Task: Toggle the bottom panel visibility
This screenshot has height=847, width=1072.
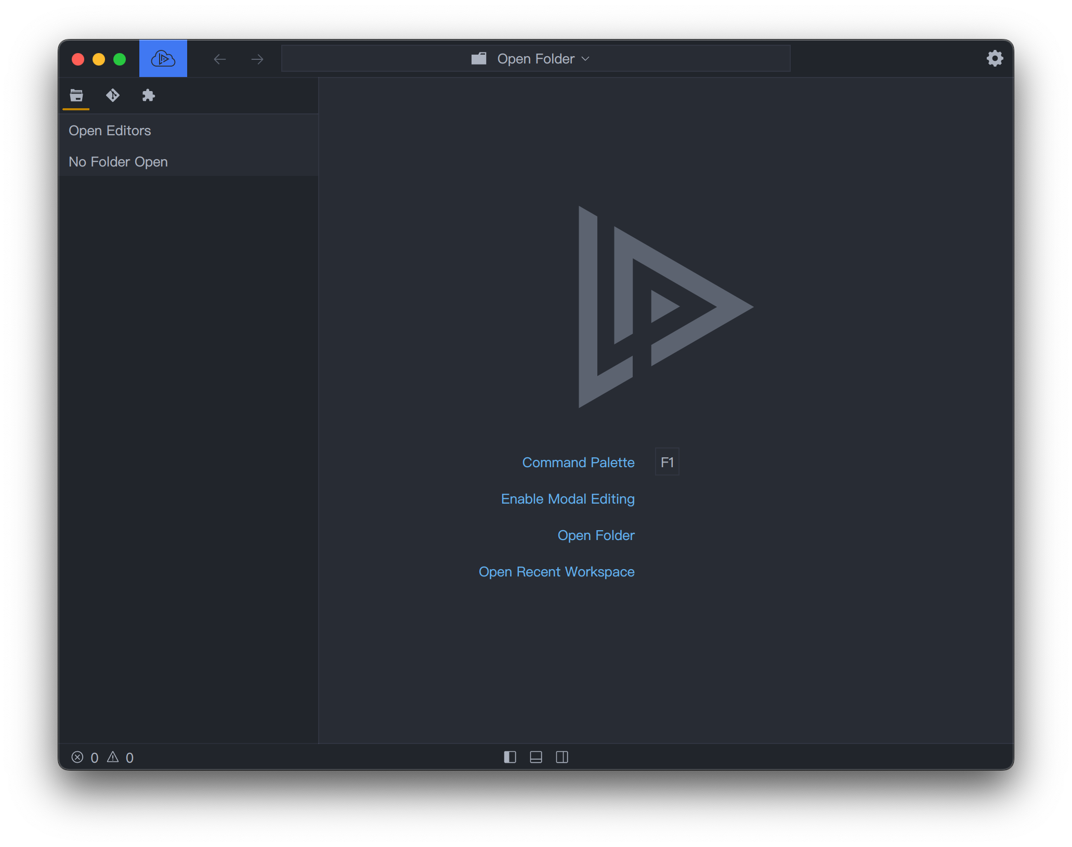Action: [x=535, y=758]
